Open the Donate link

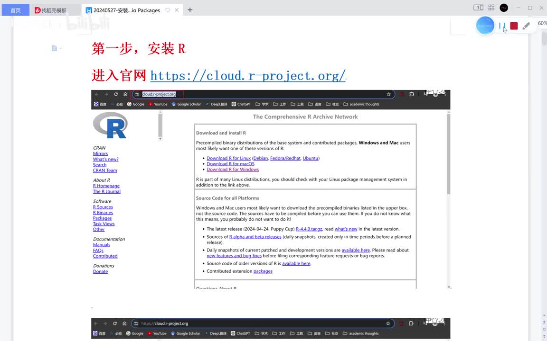point(100,271)
